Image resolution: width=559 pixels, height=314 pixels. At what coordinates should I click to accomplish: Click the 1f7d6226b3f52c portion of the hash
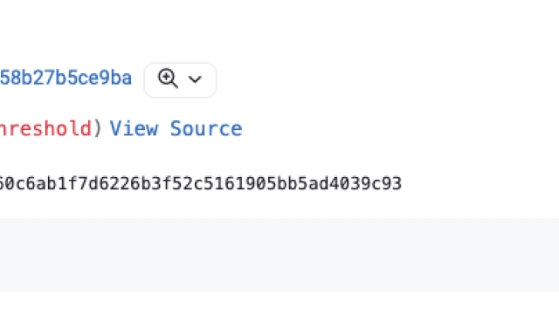128,184
